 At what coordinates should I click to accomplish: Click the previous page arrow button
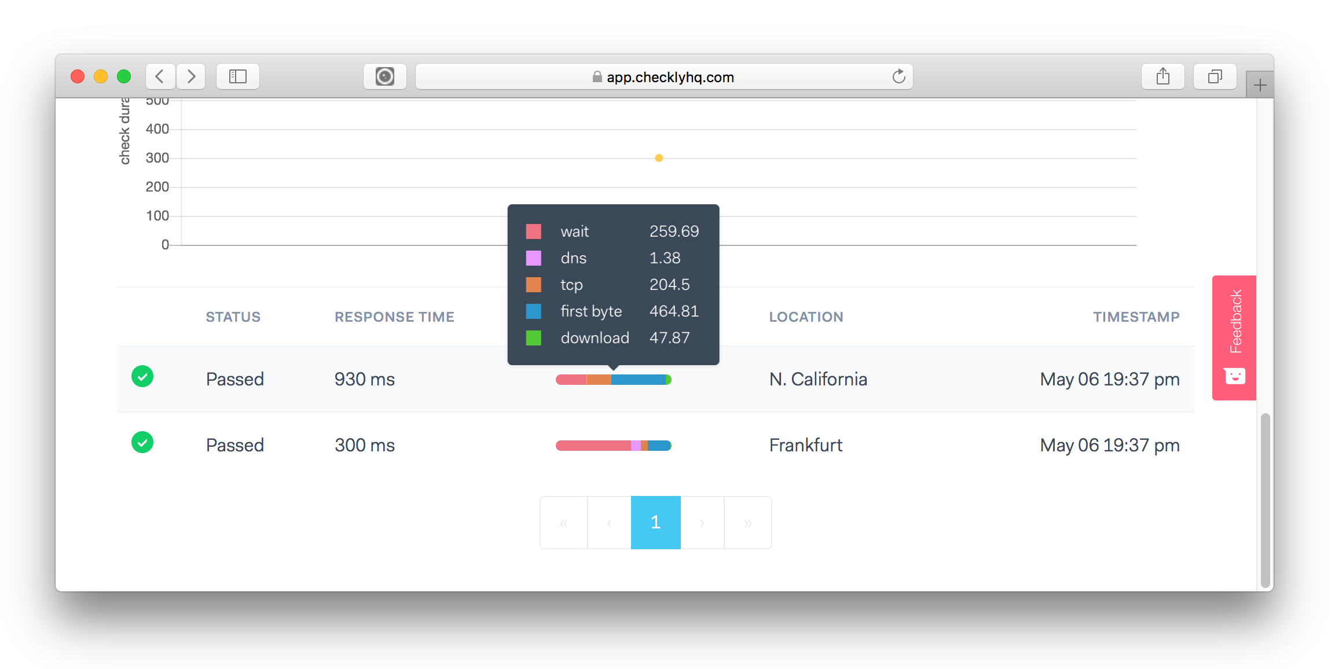pyautogui.click(x=610, y=522)
